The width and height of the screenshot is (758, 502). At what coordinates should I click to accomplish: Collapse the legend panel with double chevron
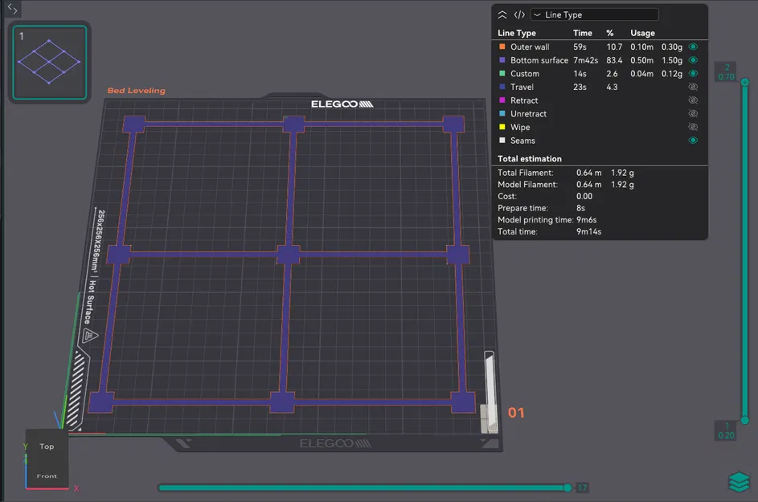502,15
